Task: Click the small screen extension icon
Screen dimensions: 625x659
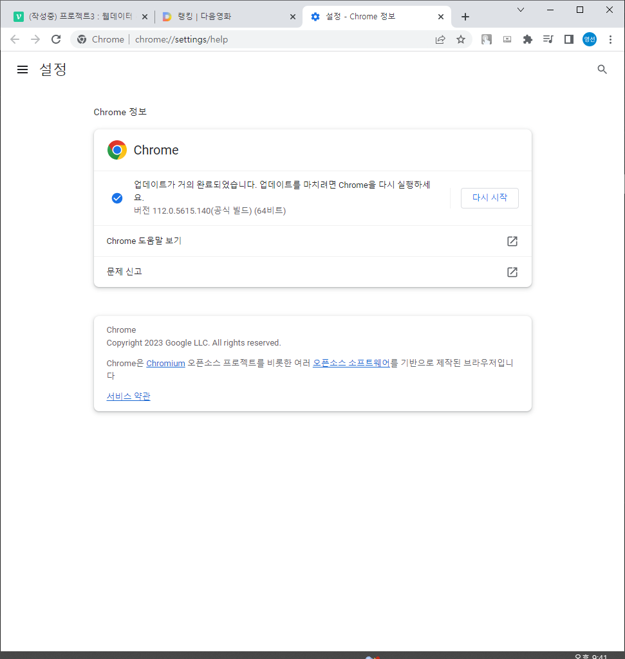Action: point(507,39)
